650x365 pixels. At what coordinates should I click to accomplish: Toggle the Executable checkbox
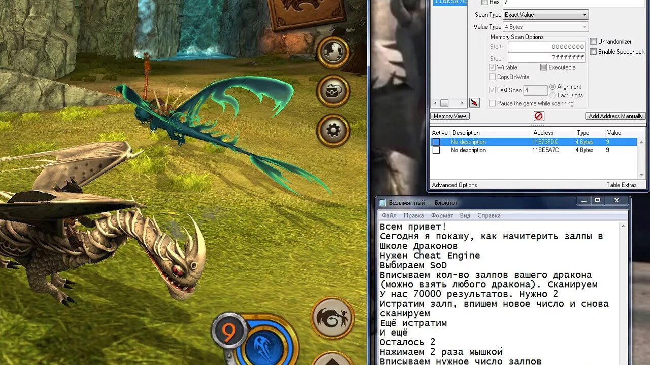point(543,67)
